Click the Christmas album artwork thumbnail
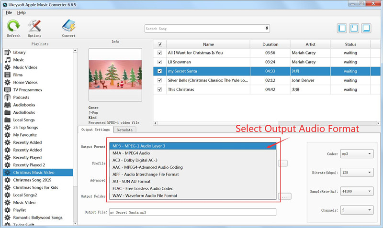Screen dimensions: 383x228 pos(115,75)
